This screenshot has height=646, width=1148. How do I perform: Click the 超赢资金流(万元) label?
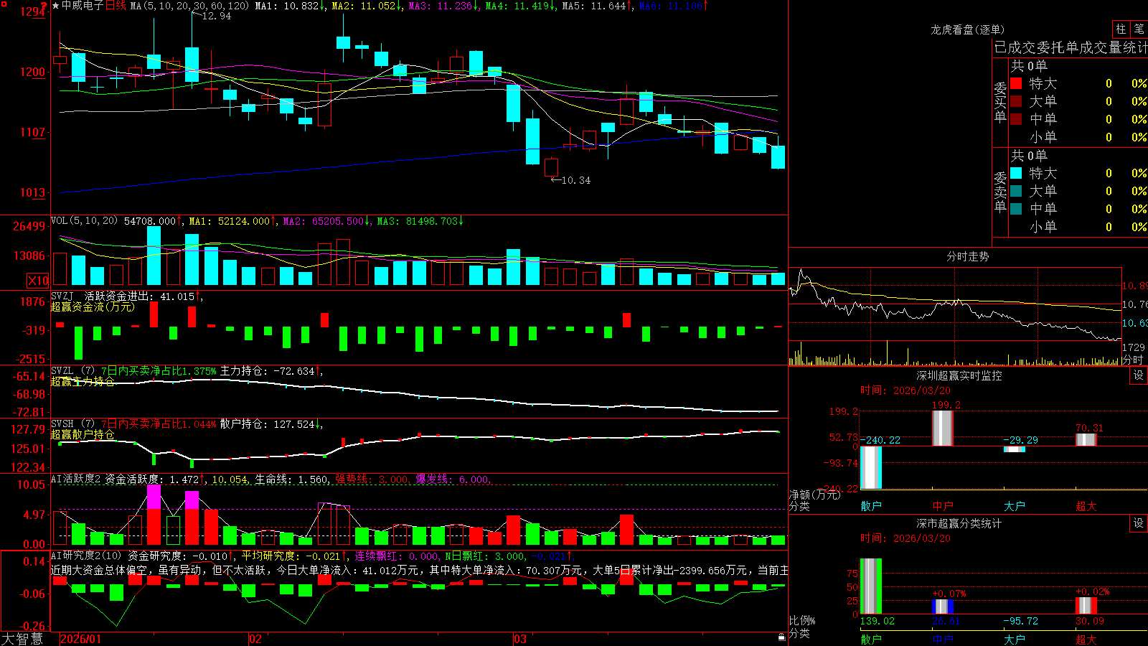click(x=93, y=306)
